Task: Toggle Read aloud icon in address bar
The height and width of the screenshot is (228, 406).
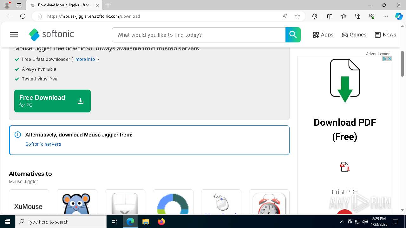Action: click(x=285, y=16)
